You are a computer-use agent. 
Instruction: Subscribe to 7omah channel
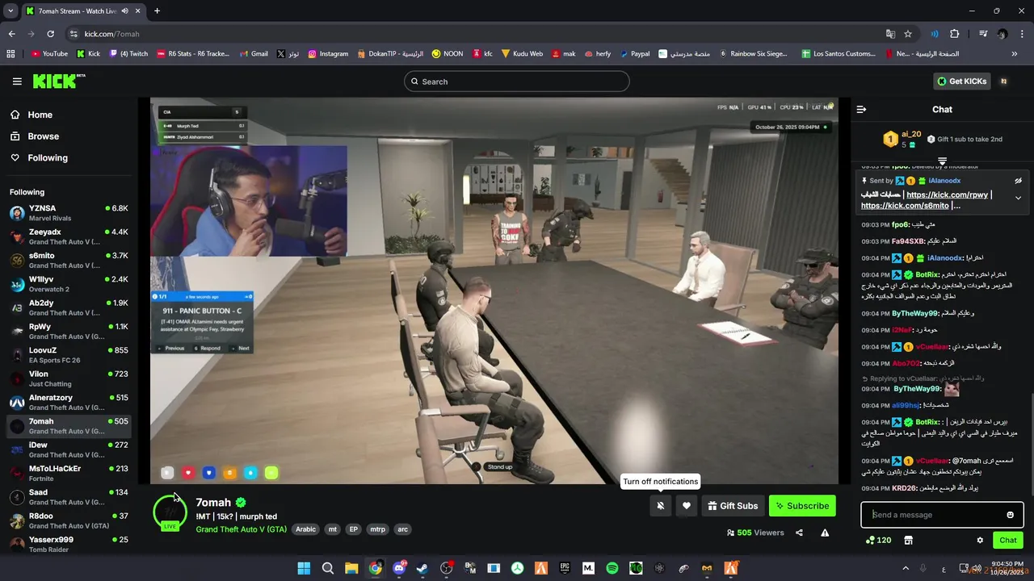802,506
